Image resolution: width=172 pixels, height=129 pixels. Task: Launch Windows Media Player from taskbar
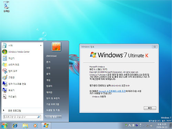(35, 126)
